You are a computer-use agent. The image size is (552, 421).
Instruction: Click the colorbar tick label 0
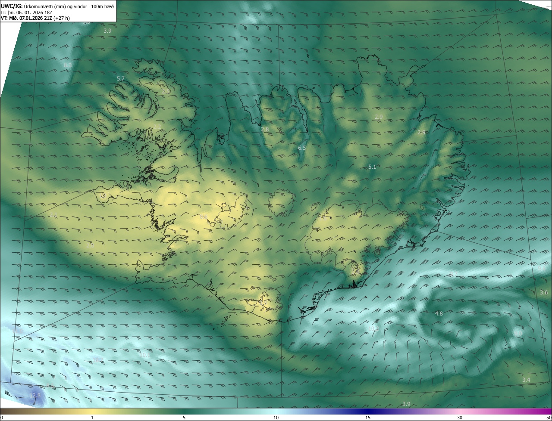click(2, 418)
